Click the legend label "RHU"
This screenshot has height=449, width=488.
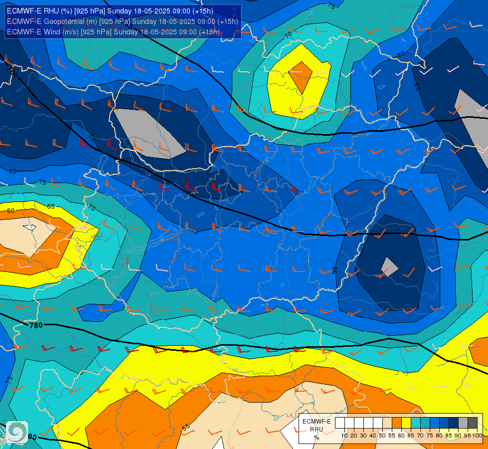pyautogui.click(x=317, y=430)
